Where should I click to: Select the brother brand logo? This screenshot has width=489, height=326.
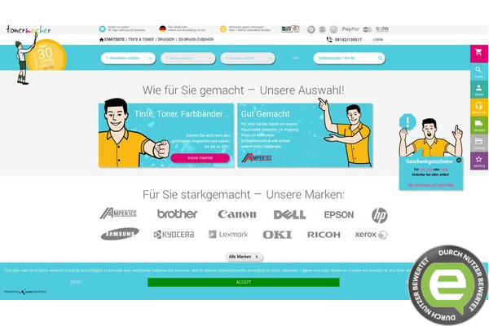177,214
